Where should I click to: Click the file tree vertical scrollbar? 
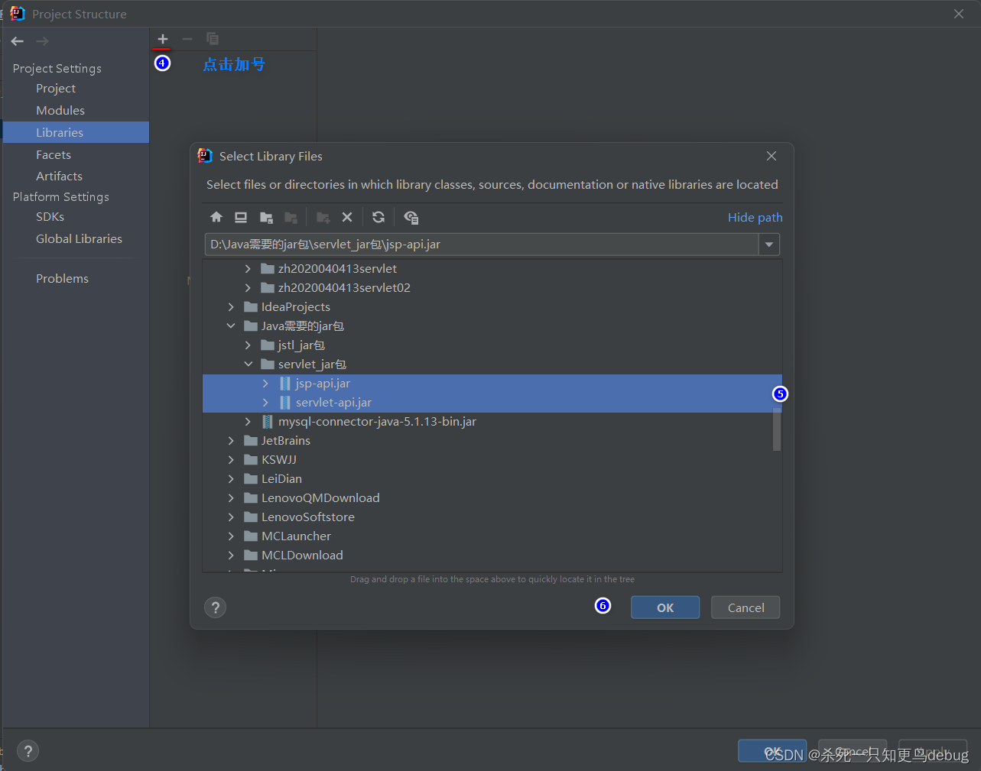pos(777,429)
